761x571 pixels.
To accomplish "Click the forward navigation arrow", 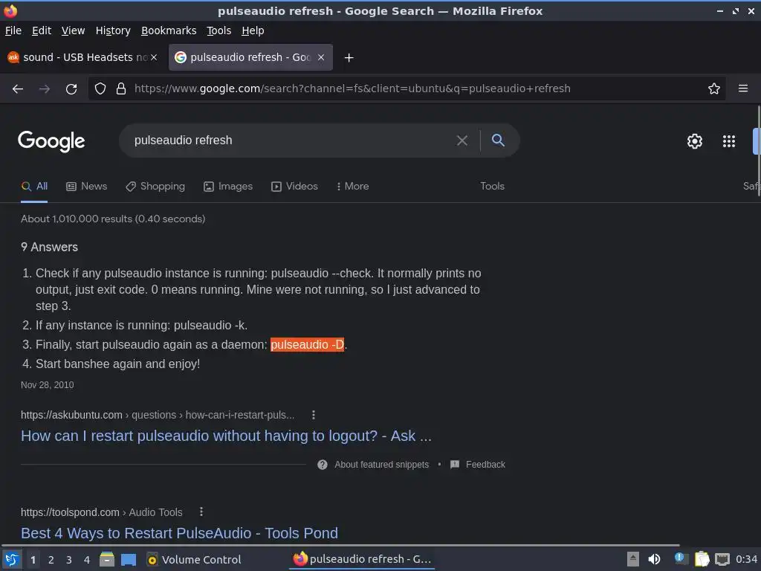I will pyautogui.click(x=44, y=89).
